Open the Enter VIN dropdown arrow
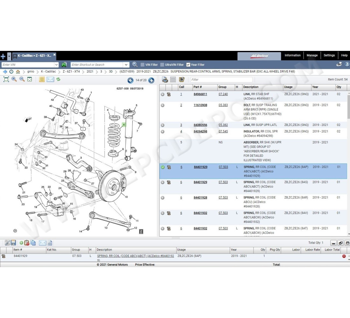Screen dimensions: 350x318 pos(56,65)
